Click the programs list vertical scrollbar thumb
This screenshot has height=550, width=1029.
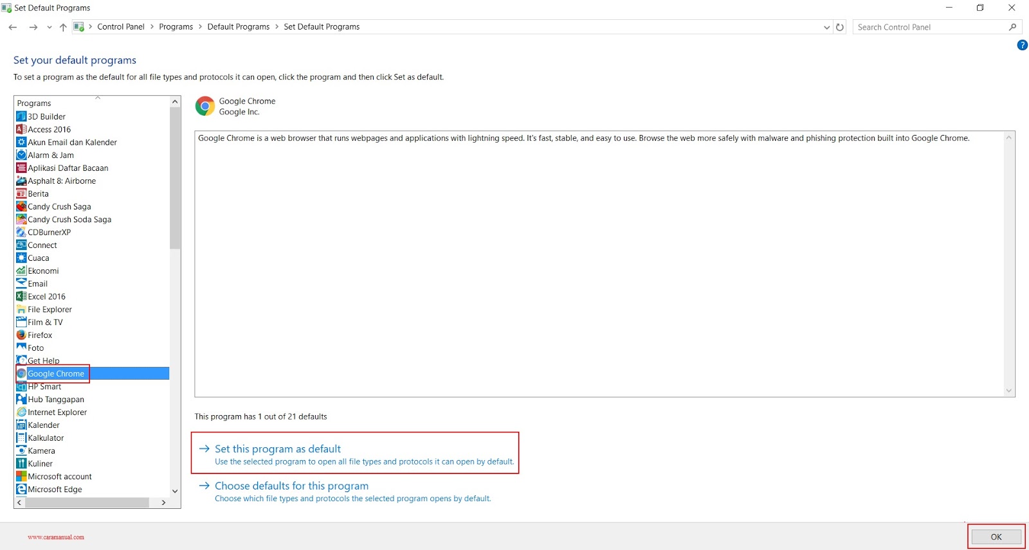click(x=175, y=178)
